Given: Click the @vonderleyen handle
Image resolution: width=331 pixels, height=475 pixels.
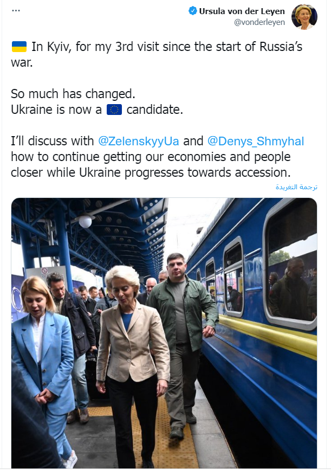Looking at the screenshot, I should coord(259,22).
